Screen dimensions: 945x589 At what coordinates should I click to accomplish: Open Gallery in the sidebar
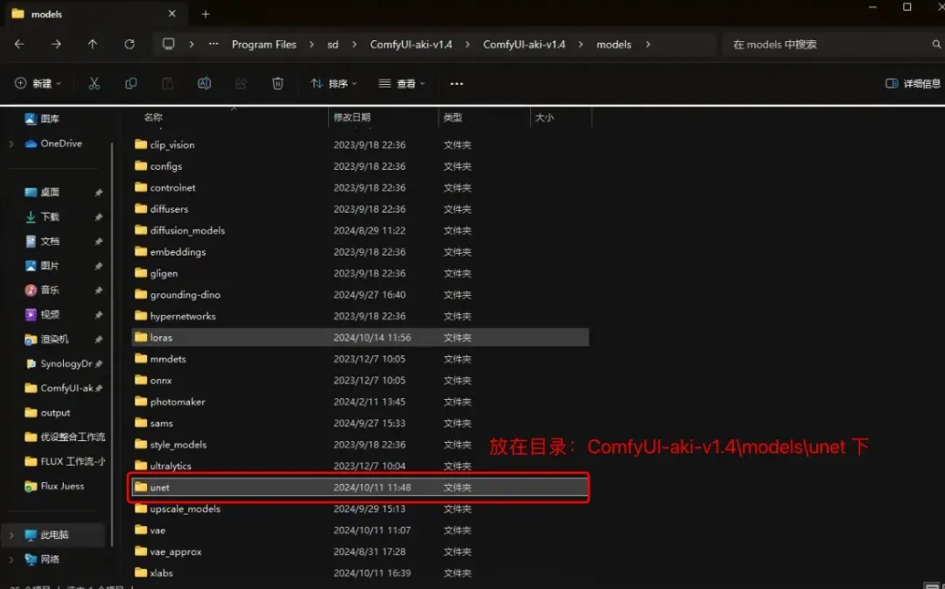pyautogui.click(x=42, y=119)
